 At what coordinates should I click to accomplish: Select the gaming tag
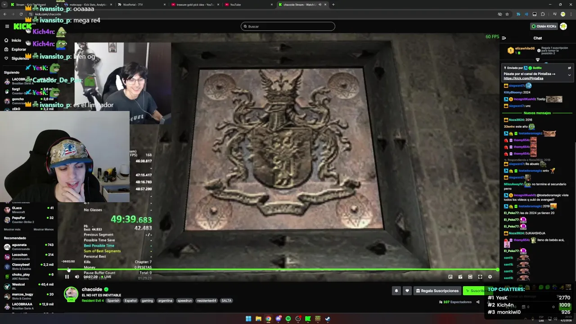click(147, 301)
